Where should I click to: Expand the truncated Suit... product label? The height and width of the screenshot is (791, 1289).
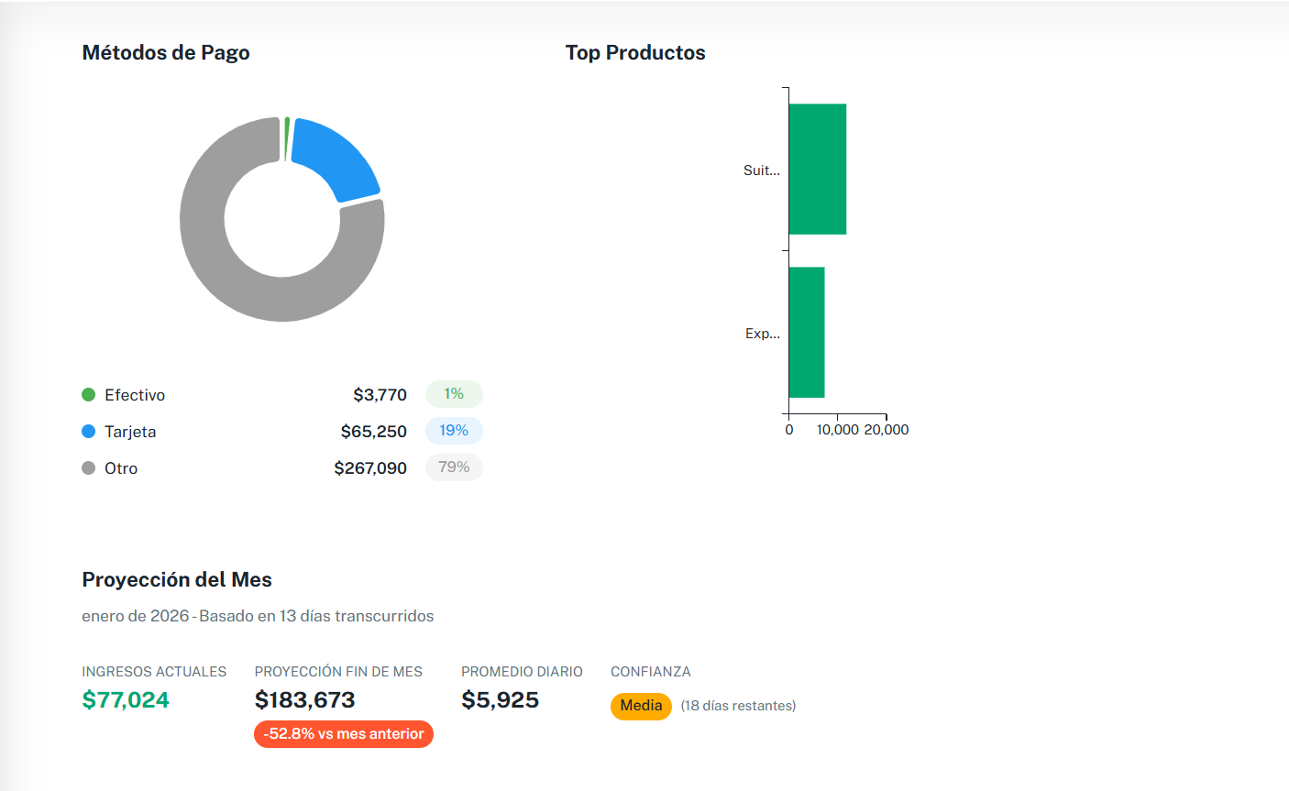[x=762, y=170]
